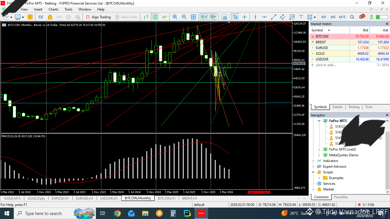Open the Details tab in Market Watch

coord(337,107)
